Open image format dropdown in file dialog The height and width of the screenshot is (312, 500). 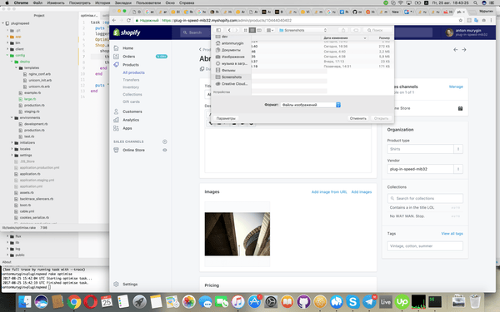(x=311, y=105)
